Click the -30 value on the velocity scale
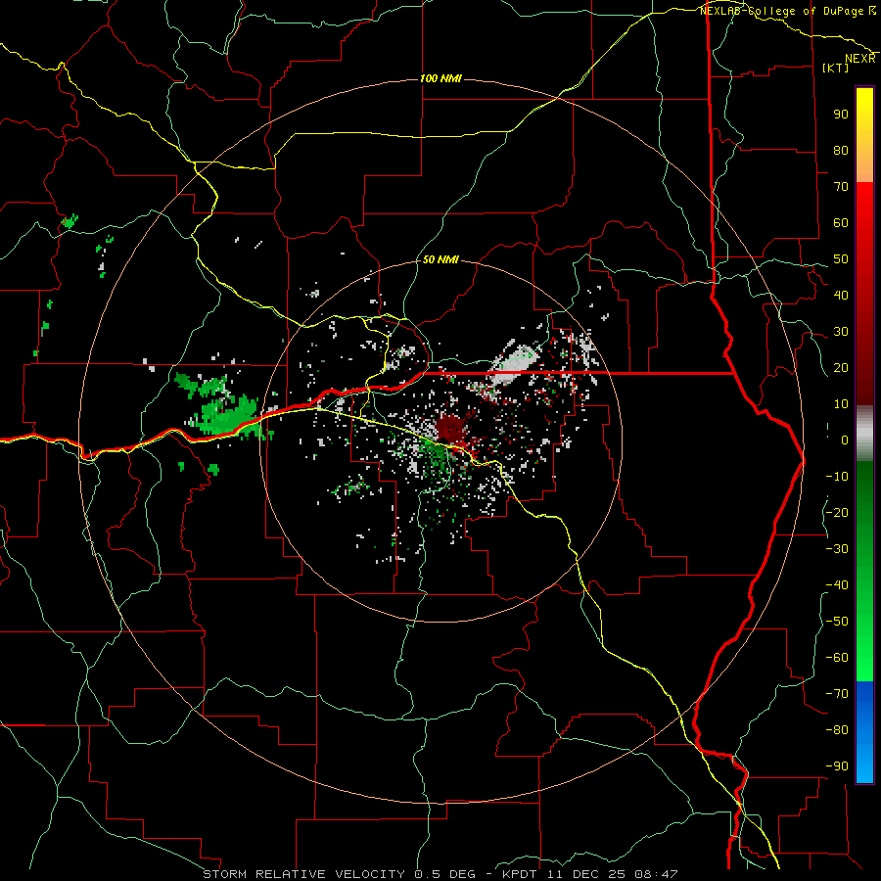Image resolution: width=881 pixels, height=881 pixels. click(x=837, y=549)
